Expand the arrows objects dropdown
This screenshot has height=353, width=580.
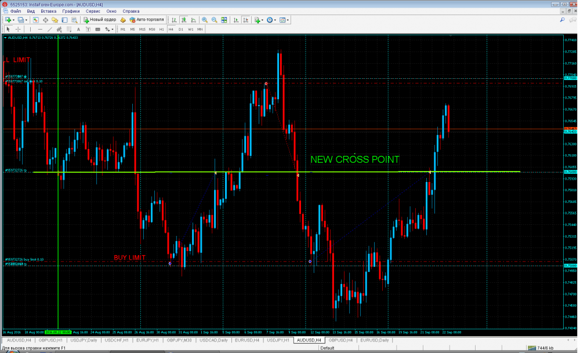113,29
